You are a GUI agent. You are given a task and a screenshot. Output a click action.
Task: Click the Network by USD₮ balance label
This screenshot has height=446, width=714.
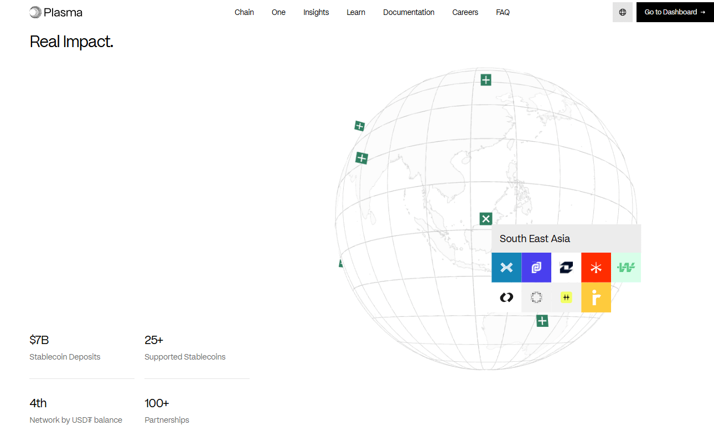point(76,420)
